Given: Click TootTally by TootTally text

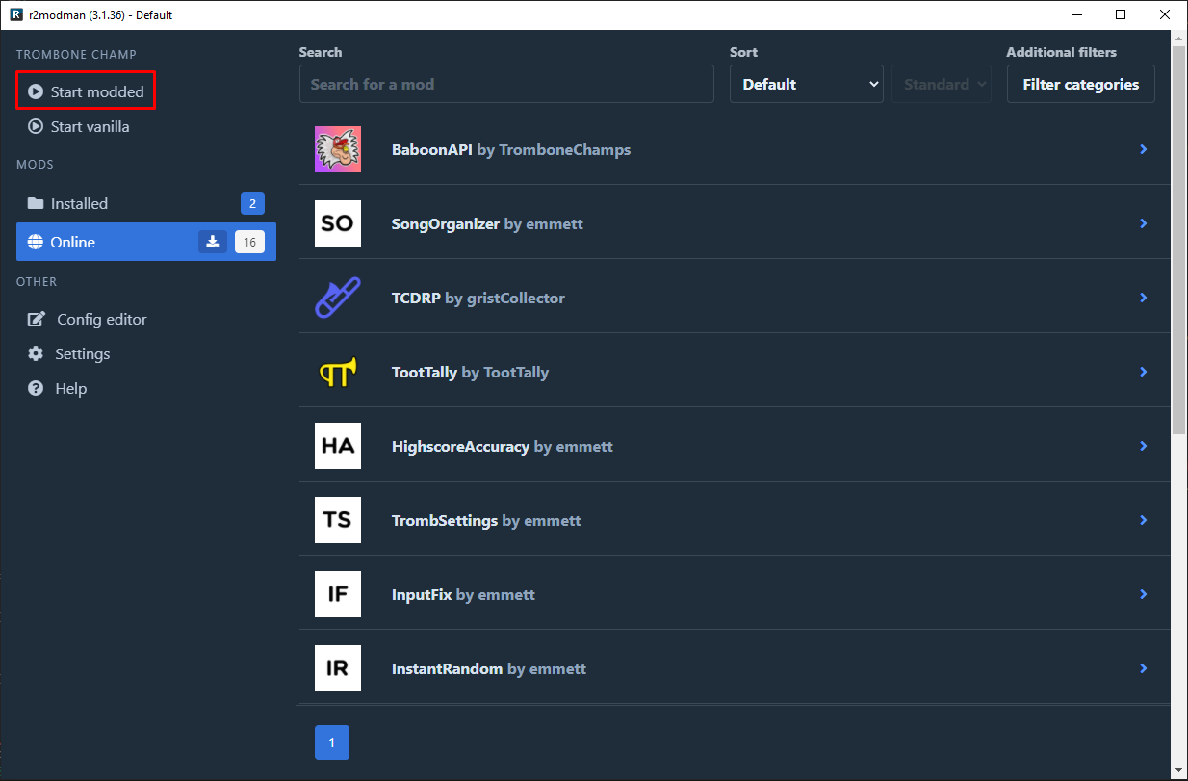Looking at the screenshot, I should click(x=470, y=372).
